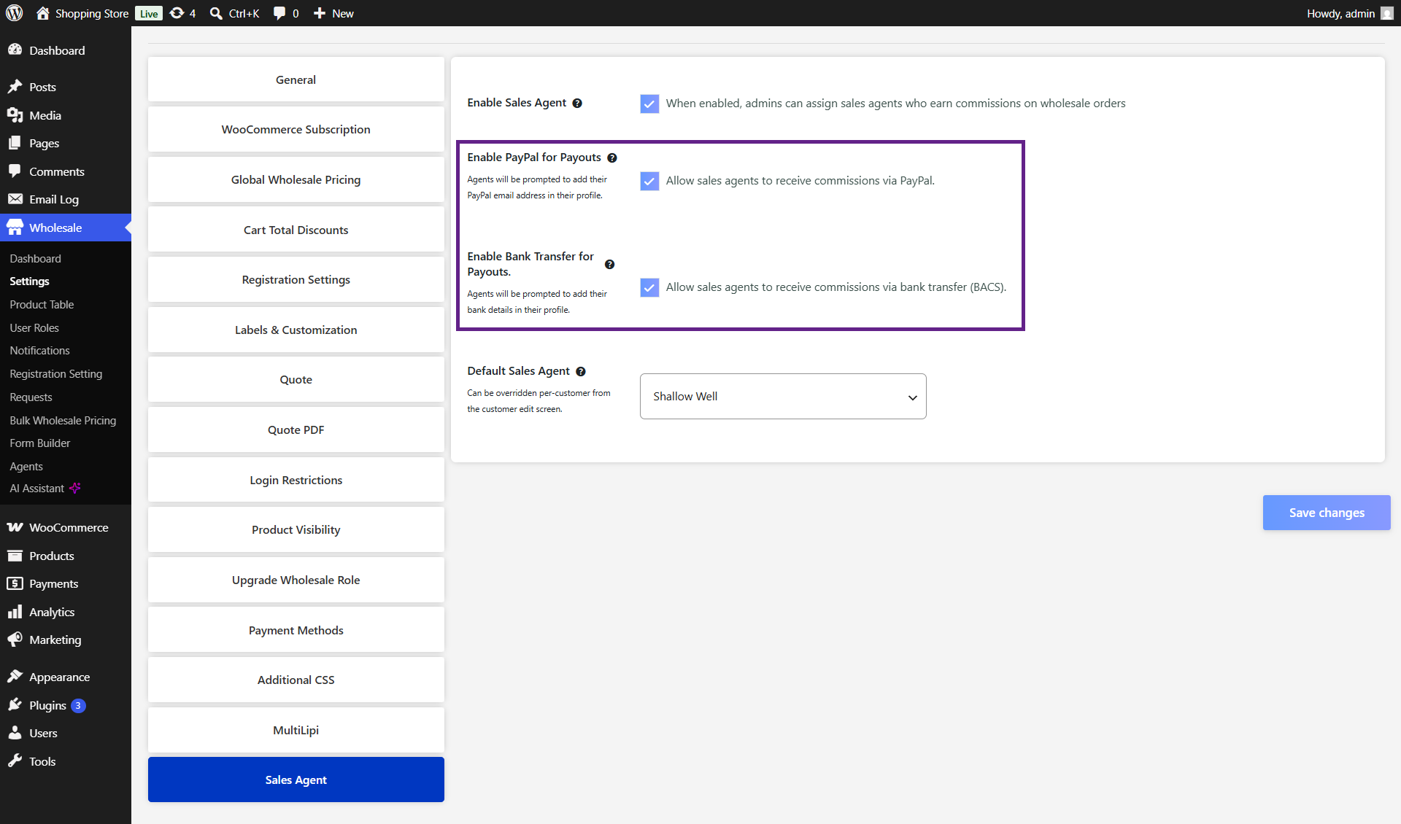
Task: Click the Email Log envelope icon
Action: pos(15,199)
